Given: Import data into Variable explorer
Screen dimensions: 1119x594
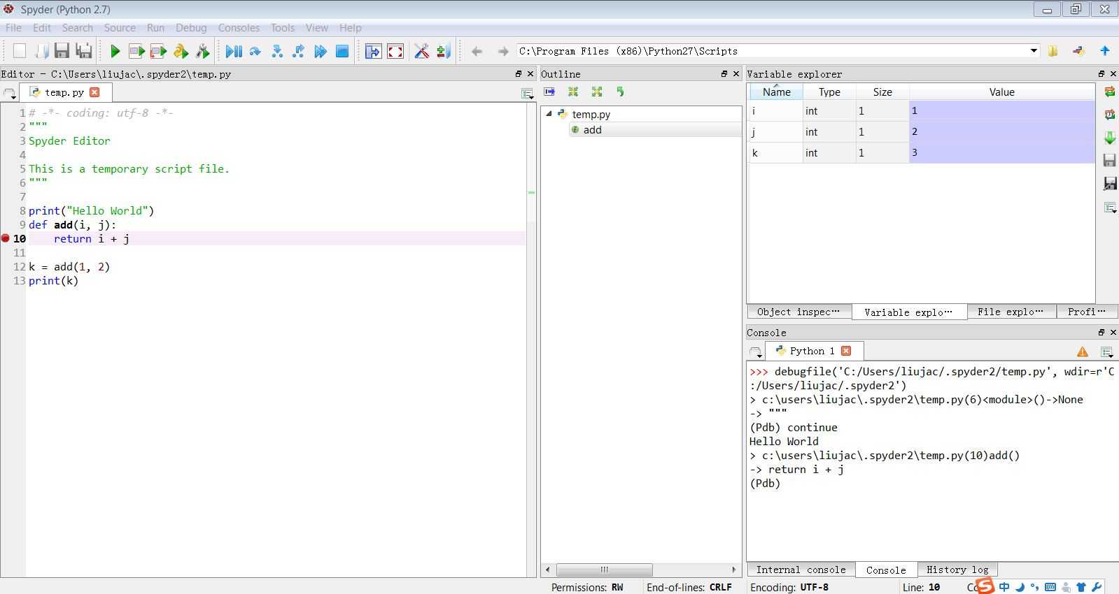Looking at the screenshot, I should tap(1109, 138).
